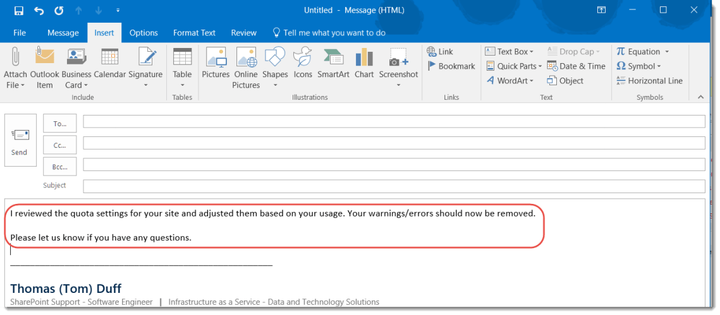Open the Equation dropdown

pos(642,52)
